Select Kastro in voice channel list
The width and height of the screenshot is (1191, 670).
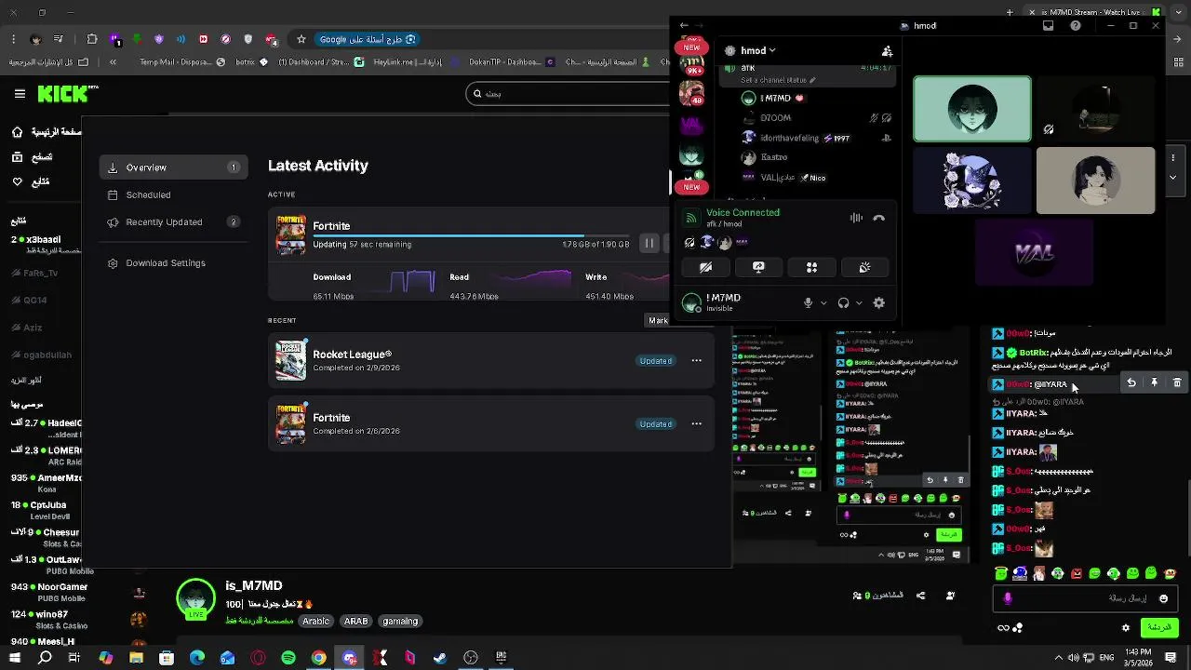click(x=774, y=157)
